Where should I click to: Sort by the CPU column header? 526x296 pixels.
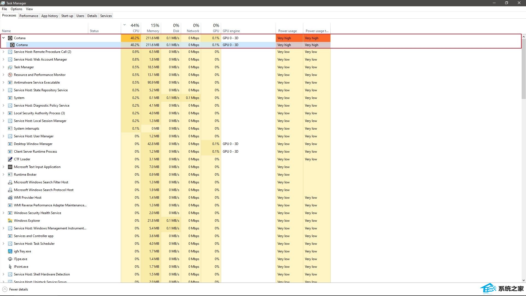131,28
